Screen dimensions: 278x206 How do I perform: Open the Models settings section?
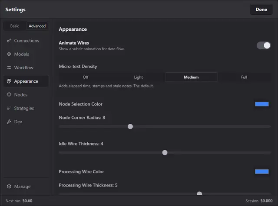tap(26, 54)
